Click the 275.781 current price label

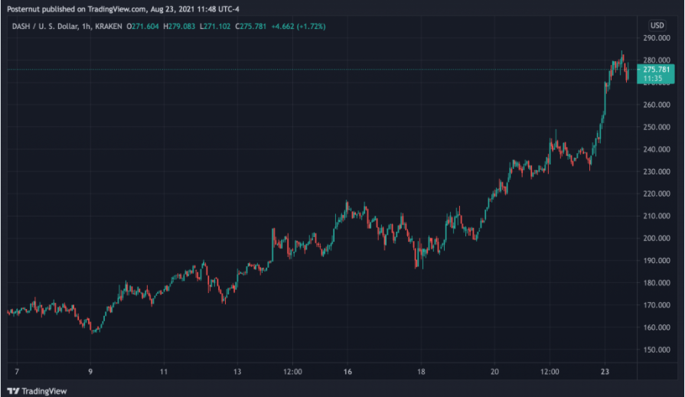click(656, 70)
